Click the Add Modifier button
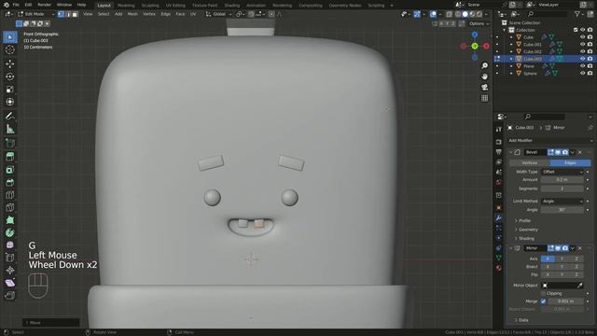Image resolution: width=597 pixels, height=336 pixels. pyautogui.click(x=549, y=140)
